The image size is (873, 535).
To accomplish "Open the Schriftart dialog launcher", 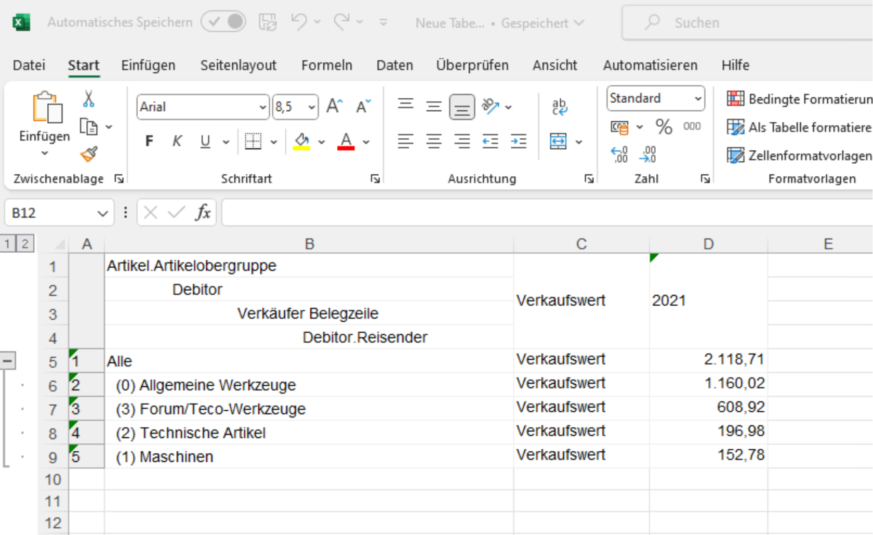I will pyautogui.click(x=375, y=179).
